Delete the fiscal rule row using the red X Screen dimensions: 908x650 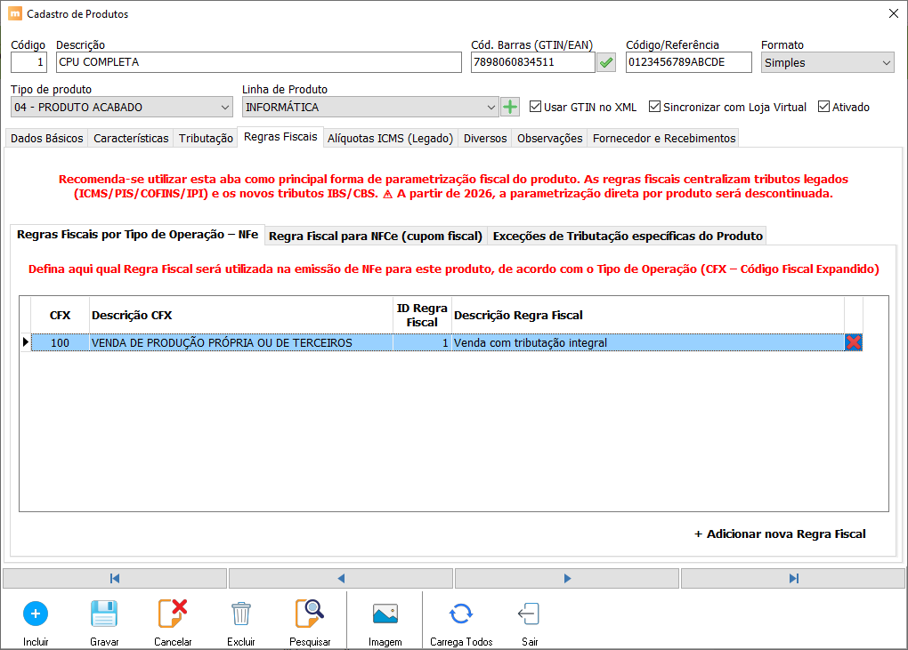point(854,342)
